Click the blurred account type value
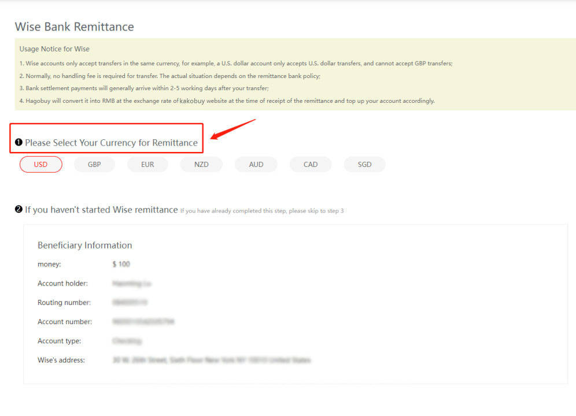Viewport: 576px width, 416px height. tap(127, 341)
